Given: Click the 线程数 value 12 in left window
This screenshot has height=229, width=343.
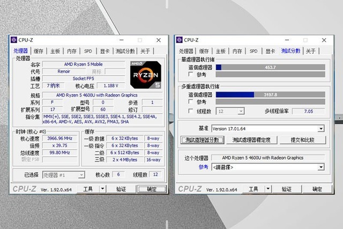Looking at the screenshot, I should pyautogui.click(x=155, y=174).
